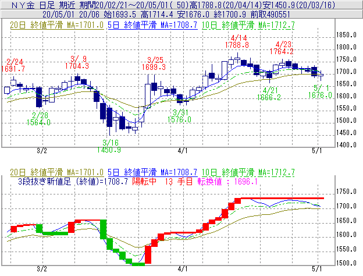Click the 2/24 high label 1691.7
The width and height of the screenshot is (363, 276).
tap(13, 69)
